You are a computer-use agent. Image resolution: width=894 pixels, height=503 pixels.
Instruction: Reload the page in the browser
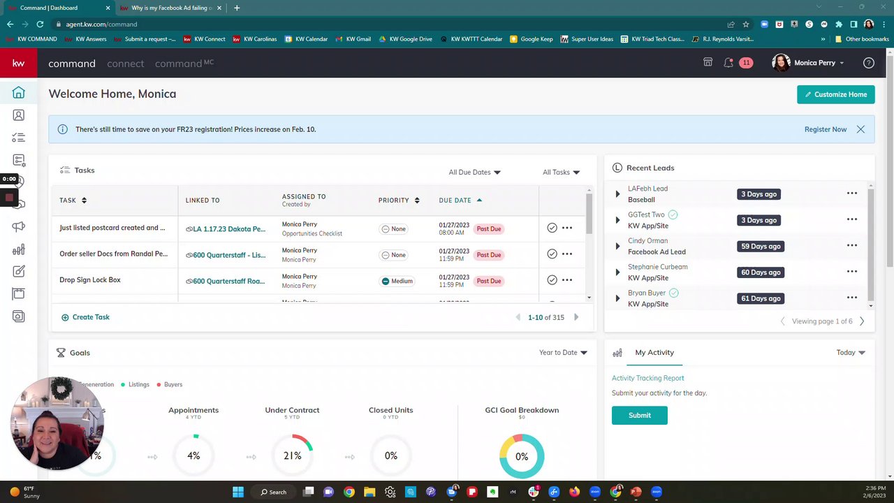[40, 24]
